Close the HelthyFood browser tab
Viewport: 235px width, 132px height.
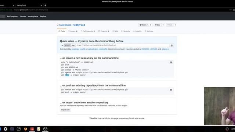tap(41, 5)
